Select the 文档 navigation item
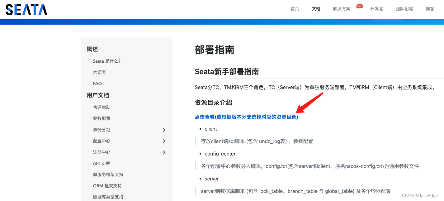Image resolution: width=444 pixels, height=201 pixels. (316, 9)
